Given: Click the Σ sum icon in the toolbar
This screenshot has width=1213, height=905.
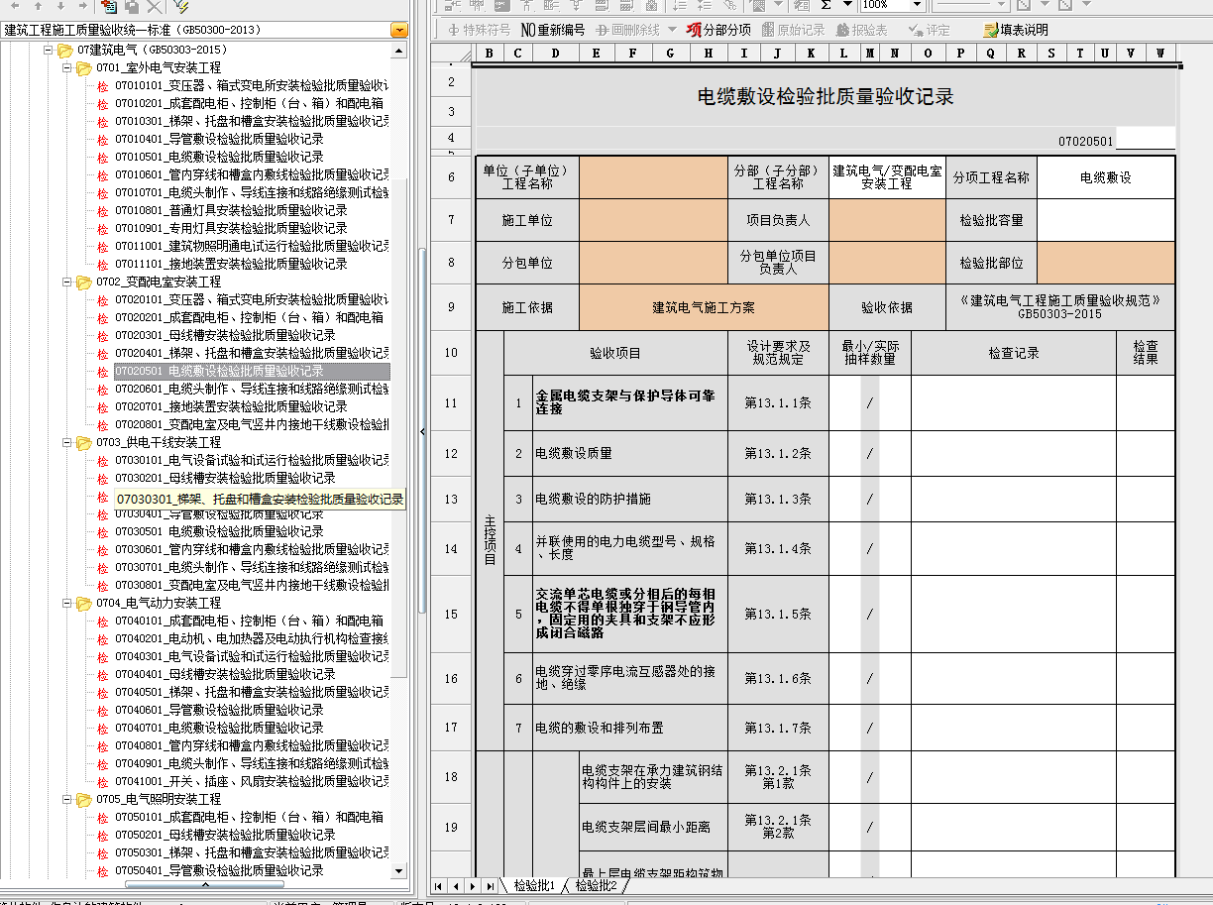Looking at the screenshot, I should click(826, 5).
